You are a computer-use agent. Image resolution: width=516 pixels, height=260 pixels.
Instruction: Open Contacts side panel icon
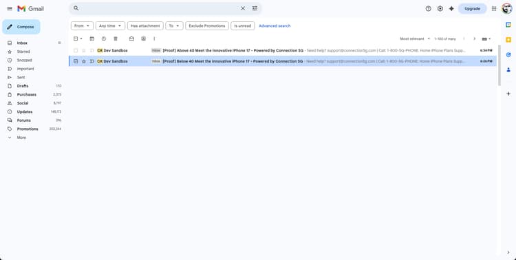point(508,69)
